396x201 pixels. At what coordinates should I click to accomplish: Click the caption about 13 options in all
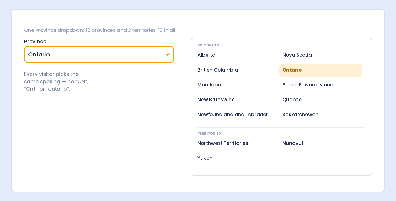tap(100, 30)
